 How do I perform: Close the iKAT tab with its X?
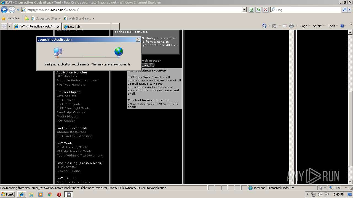(x=58, y=27)
